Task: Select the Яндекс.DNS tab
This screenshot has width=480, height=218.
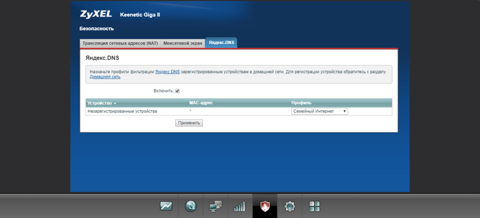Action: 221,43
